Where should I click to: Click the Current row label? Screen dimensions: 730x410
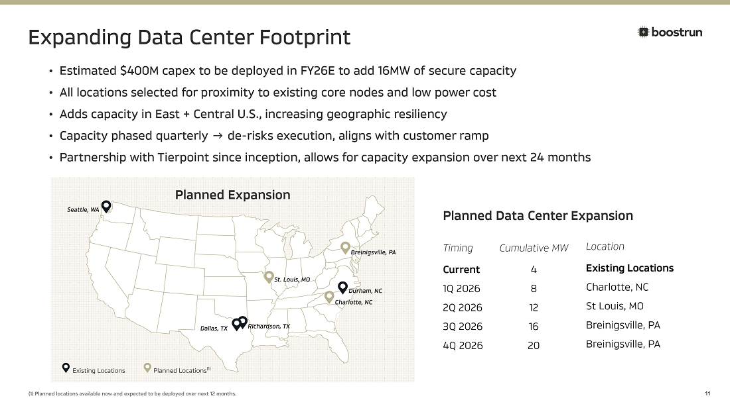point(461,270)
